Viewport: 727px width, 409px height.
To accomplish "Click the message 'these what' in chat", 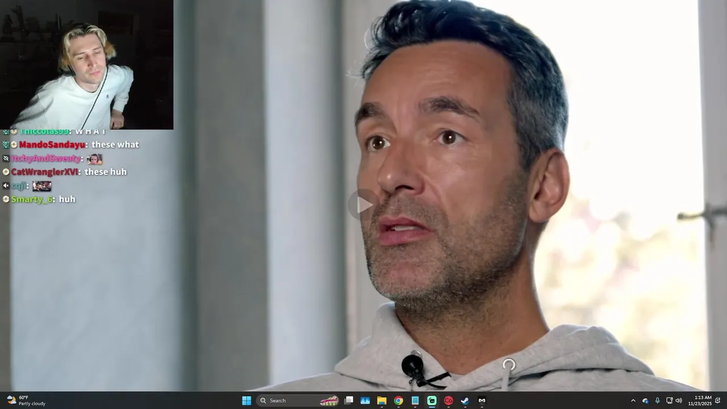I will point(115,145).
